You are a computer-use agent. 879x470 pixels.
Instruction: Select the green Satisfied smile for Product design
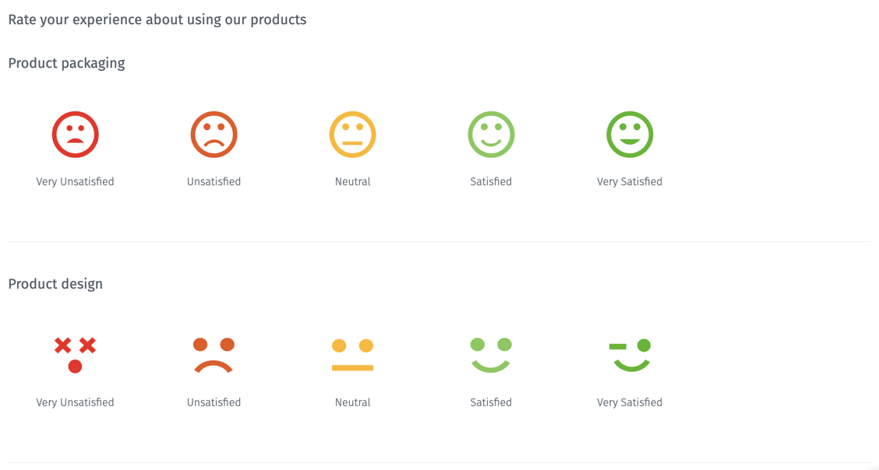pos(491,352)
